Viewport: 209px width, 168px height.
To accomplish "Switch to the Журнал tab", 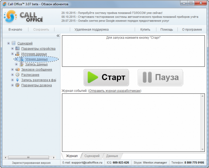I will tap(72, 156).
